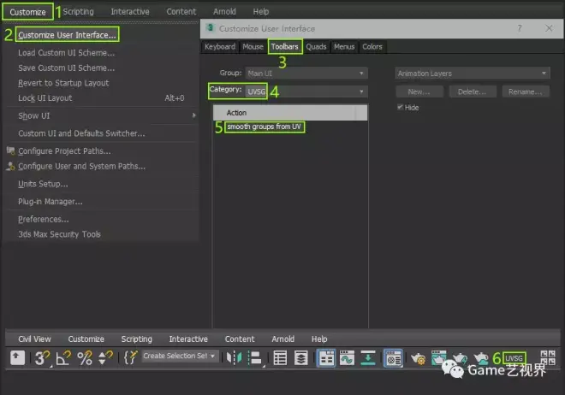Open Content in the top menu bar
Image resolution: width=565 pixels, height=395 pixels.
(181, 12)
